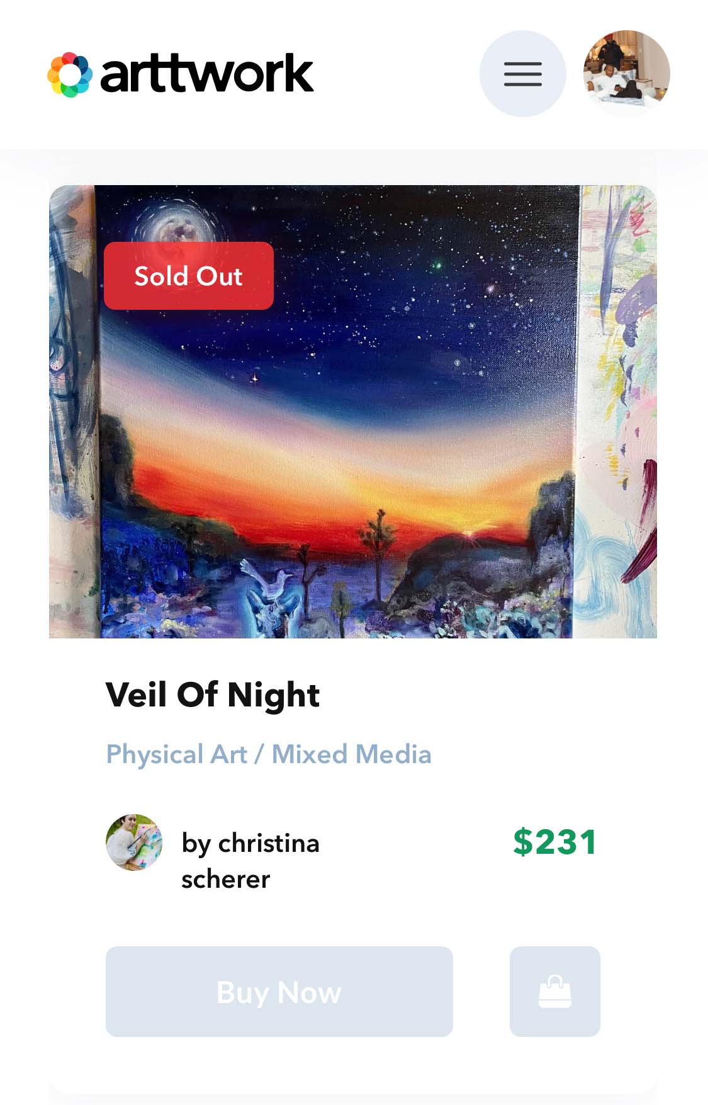This screenshot has height=1105, width=708.
Task: Select the Mixed Media category link
Action: click(x=351, y=754)
